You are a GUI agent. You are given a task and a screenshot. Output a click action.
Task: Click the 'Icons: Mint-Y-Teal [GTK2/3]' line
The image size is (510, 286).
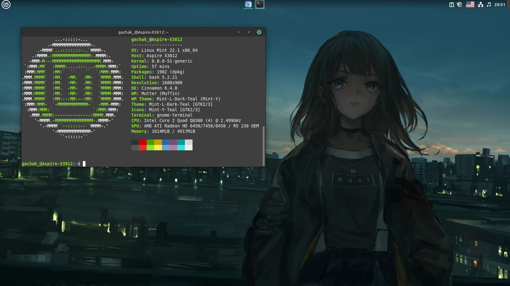(x=166, y=110)
